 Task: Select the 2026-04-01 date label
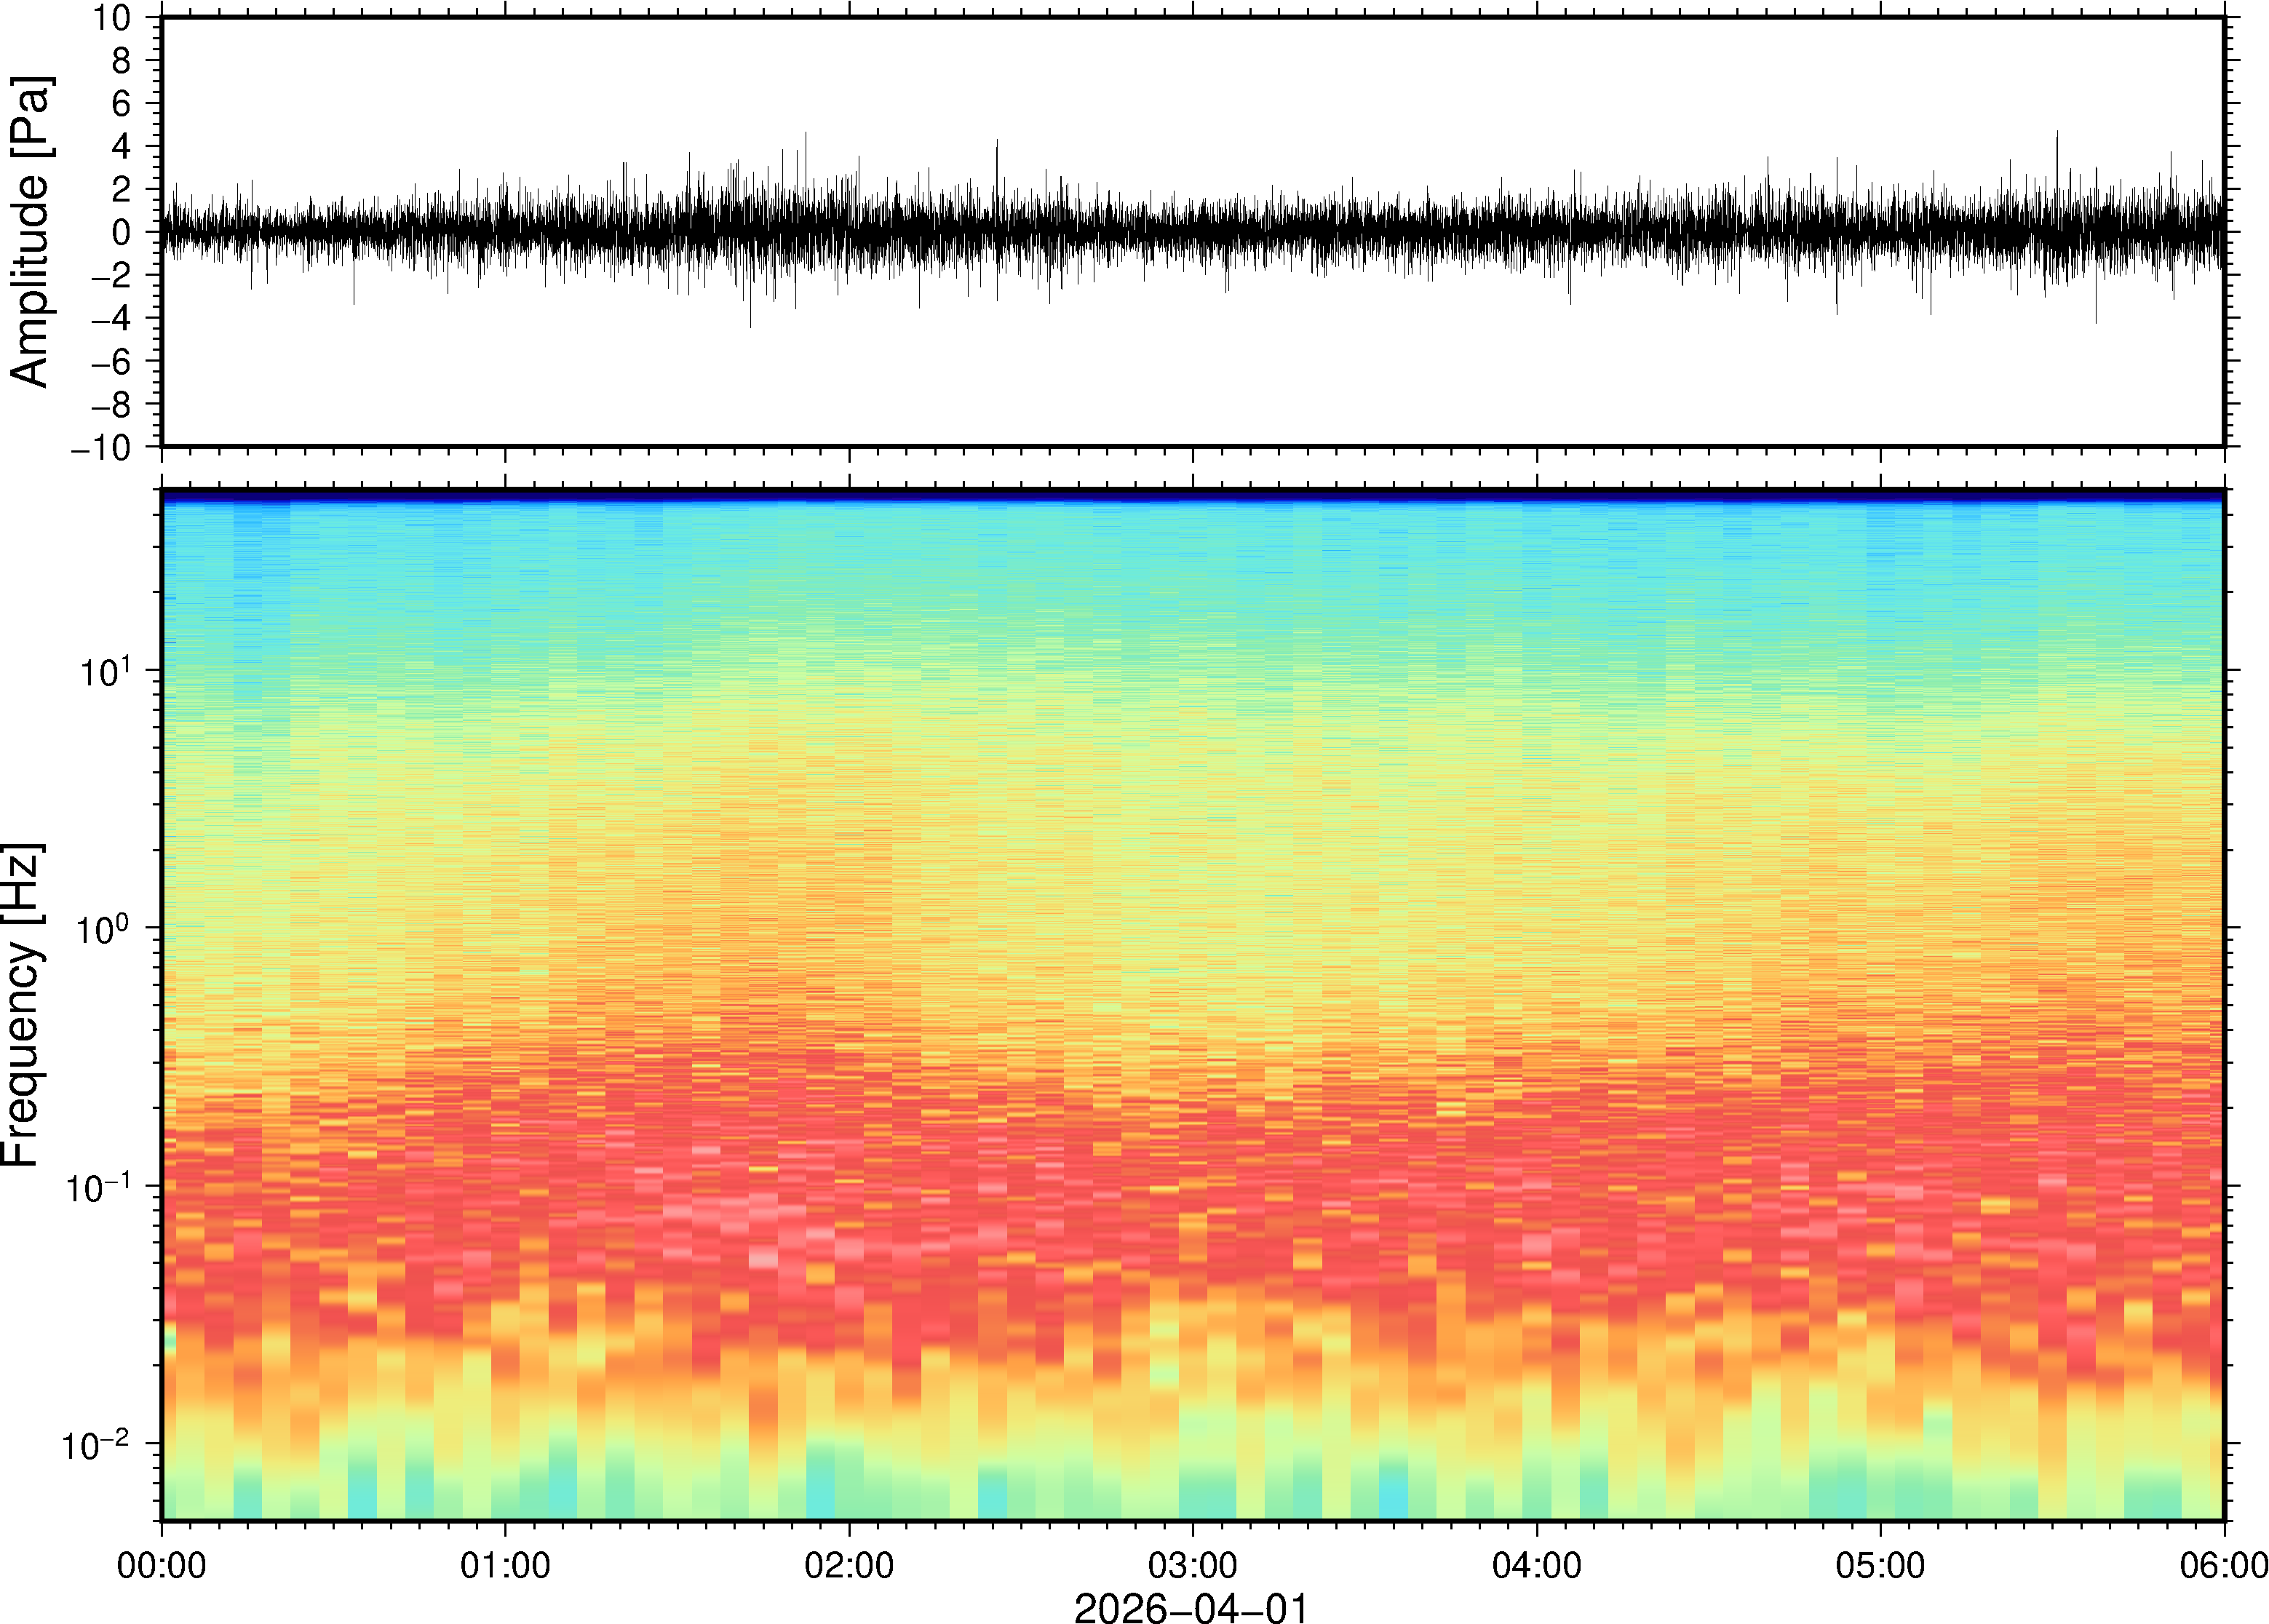tap(1191, 1607)
